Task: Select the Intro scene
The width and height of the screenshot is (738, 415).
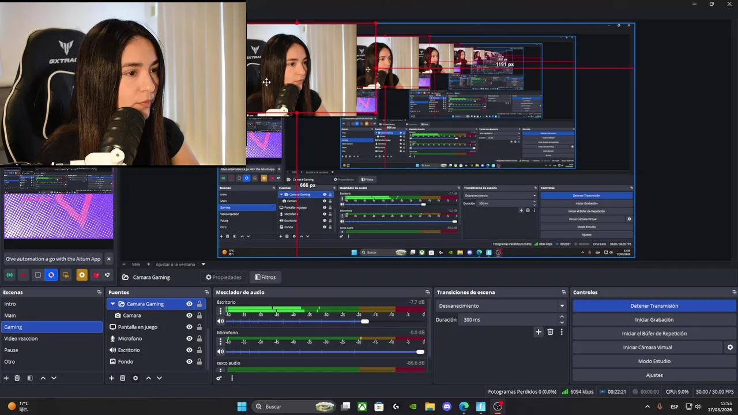Action: click(x=51, y=304)
